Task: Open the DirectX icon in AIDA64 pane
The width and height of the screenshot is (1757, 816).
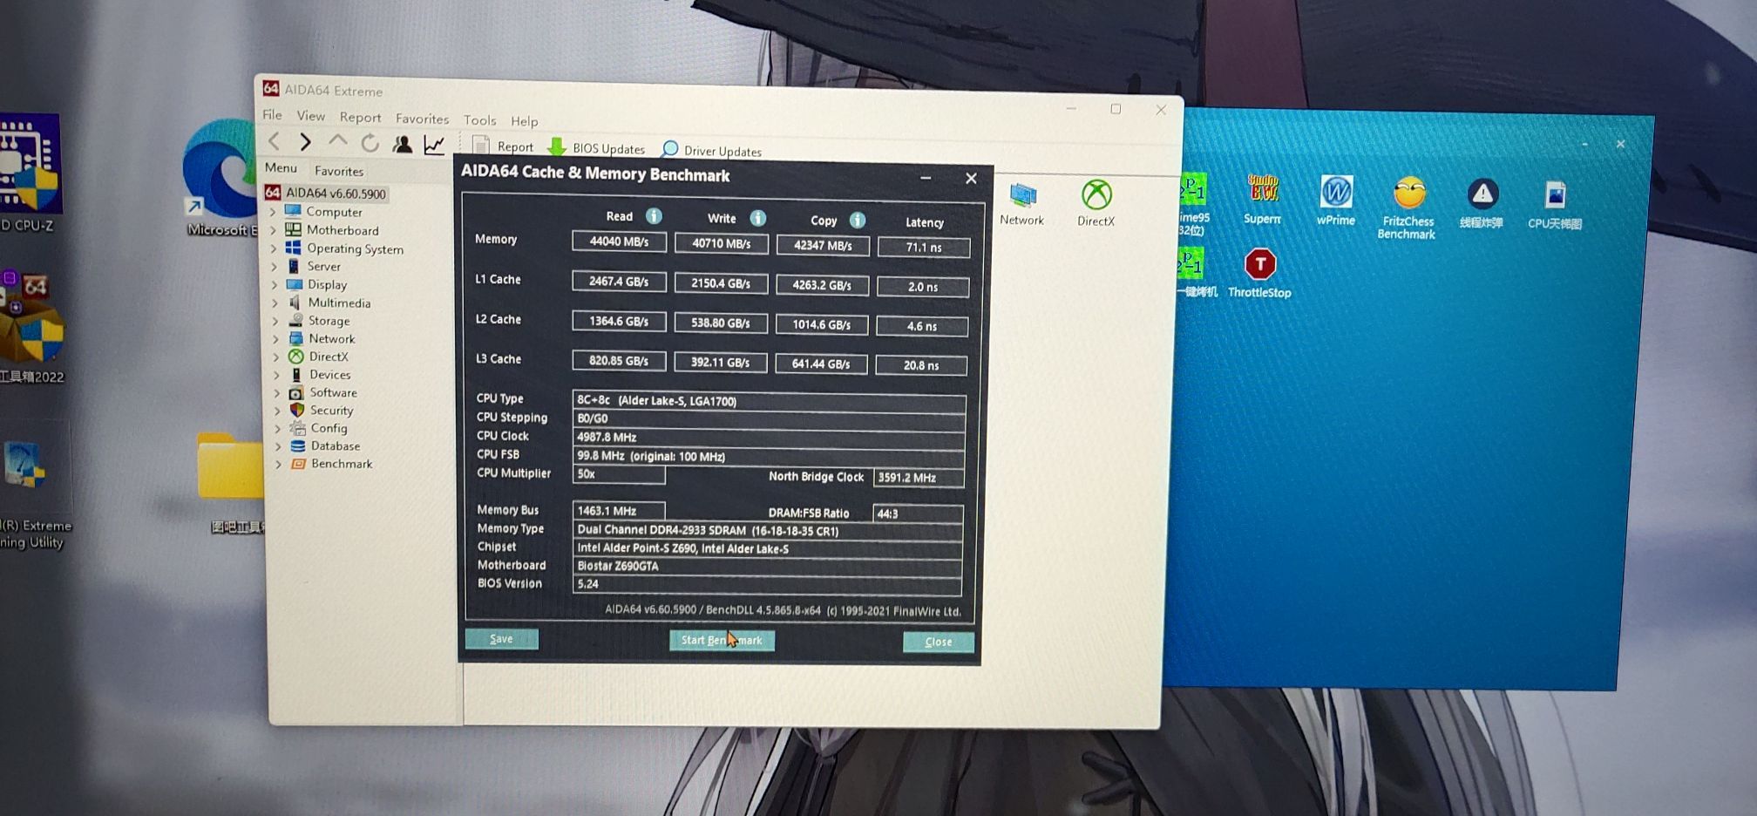Action: point(1096,204)
